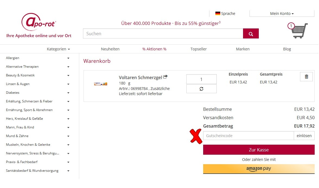319x188 pixels.
Task: Open the Mein Konto dropdown
Action: [282, 14]
